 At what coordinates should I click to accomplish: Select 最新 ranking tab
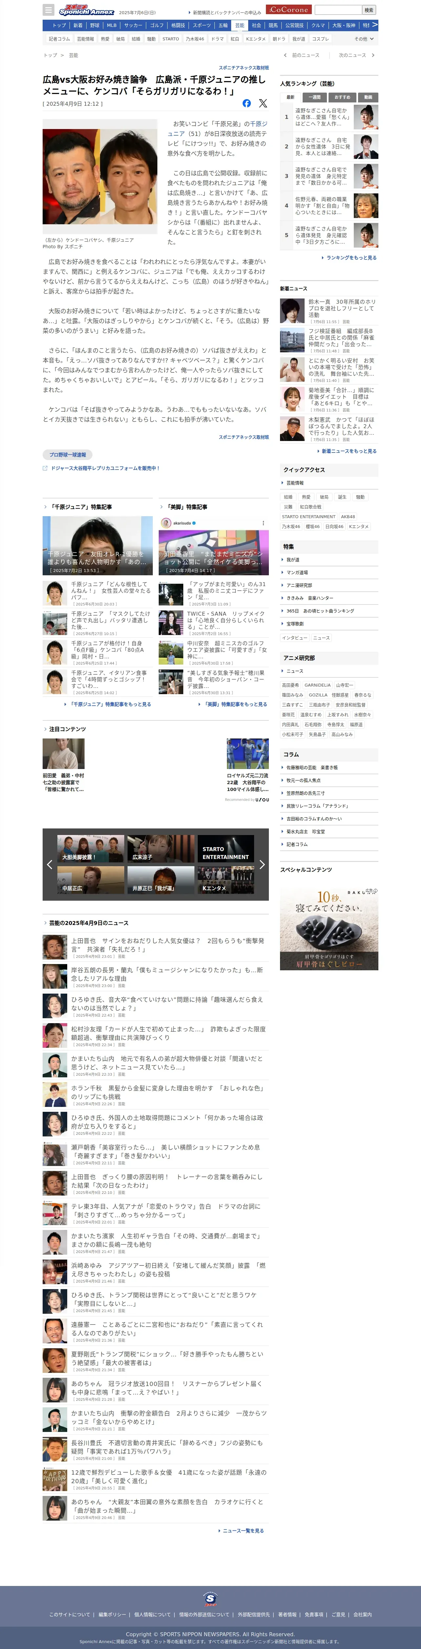[291, 97]
